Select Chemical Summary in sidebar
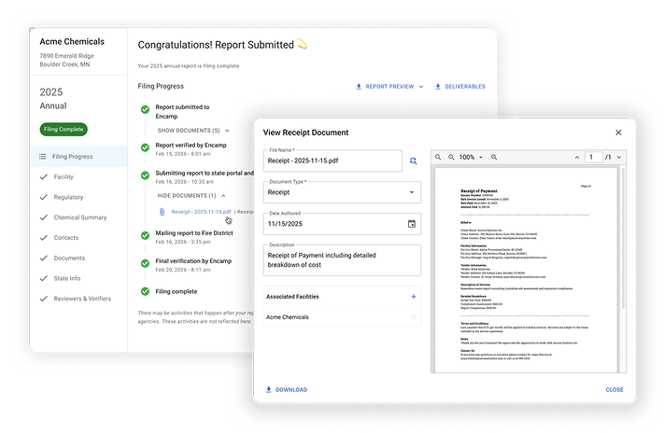The height and width of the screenshot is (433, 664). coord(80,217)
